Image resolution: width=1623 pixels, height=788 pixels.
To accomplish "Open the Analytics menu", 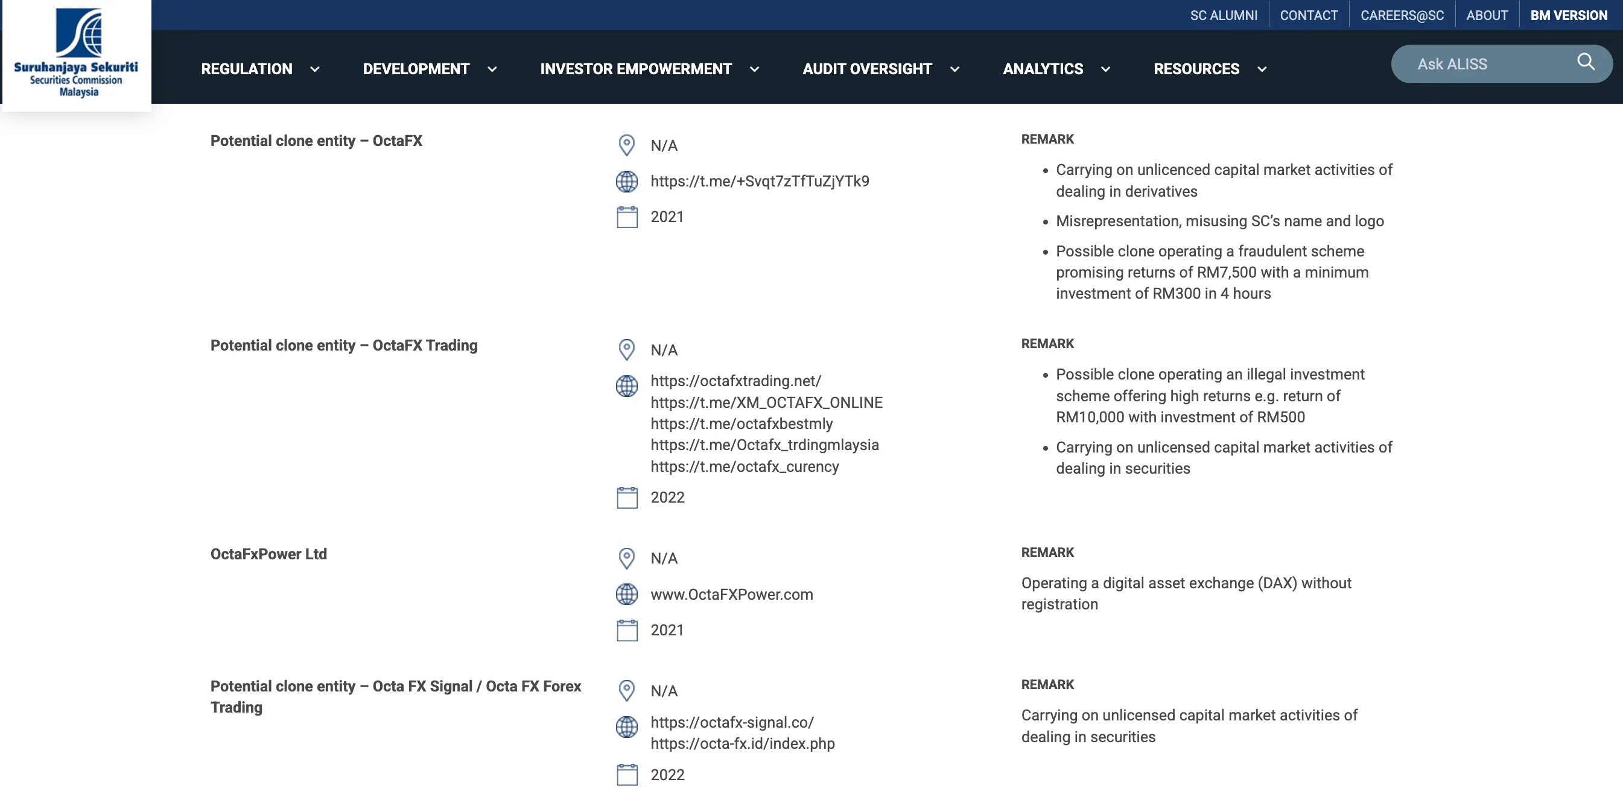I will [x=1043, y=69].
